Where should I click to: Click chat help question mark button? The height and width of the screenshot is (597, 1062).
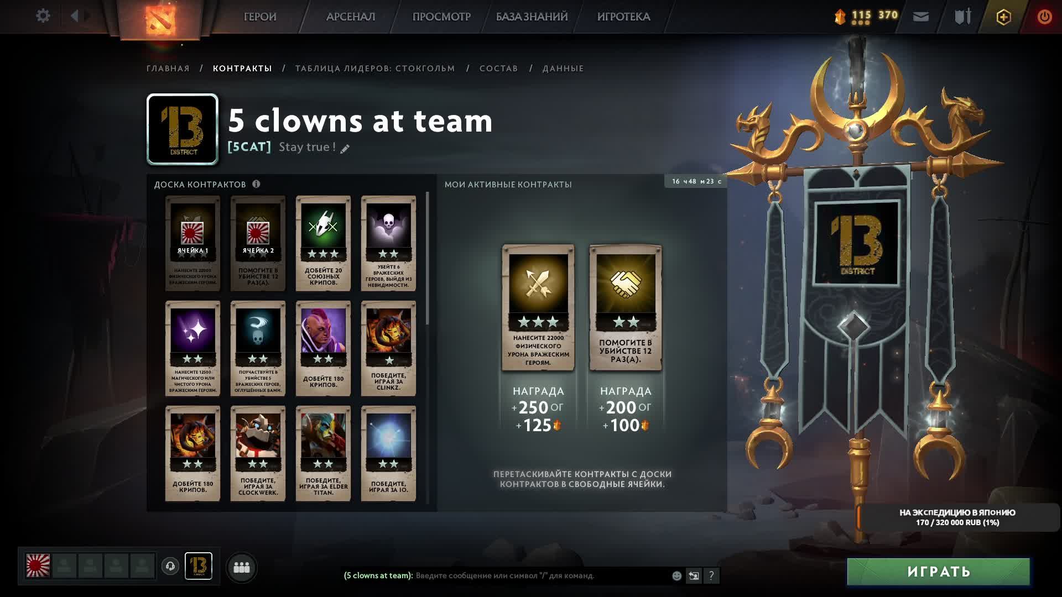[x=711, y=575]
